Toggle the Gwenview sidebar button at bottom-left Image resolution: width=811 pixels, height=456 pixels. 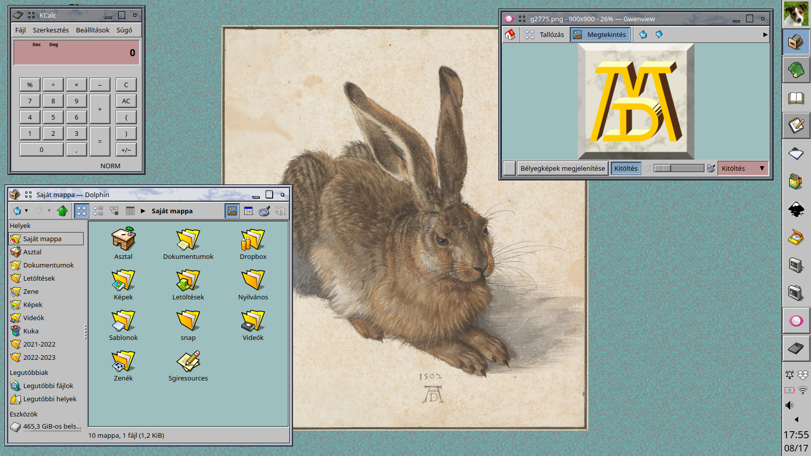(x=509, y=168)
